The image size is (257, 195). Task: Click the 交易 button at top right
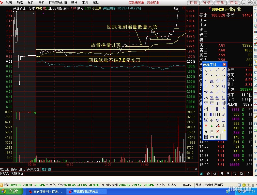(x=220, y=3)
